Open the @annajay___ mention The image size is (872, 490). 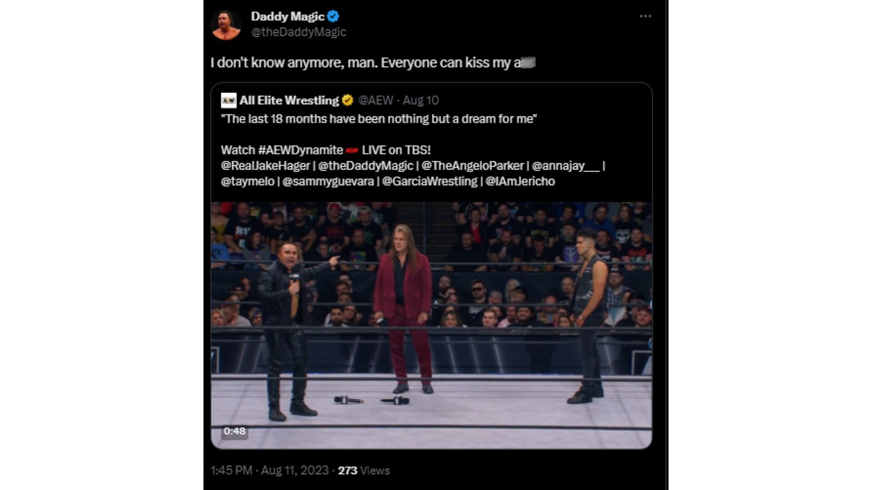565,166
